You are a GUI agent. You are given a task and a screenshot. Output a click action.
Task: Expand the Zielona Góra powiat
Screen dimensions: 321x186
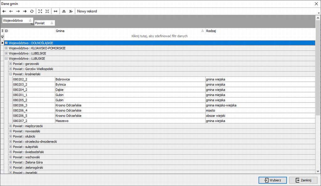tap(10, 163)
